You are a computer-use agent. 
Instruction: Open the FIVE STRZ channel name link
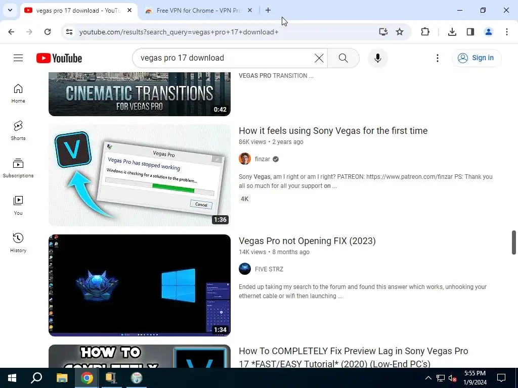(269, 269)
